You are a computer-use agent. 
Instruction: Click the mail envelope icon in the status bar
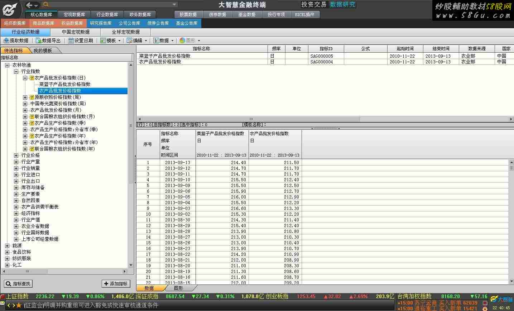3,303
